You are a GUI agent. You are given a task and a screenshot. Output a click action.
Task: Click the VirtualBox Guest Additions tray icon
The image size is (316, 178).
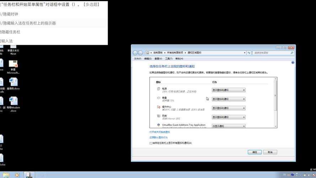pyautogui.click(x=159, y=125)
